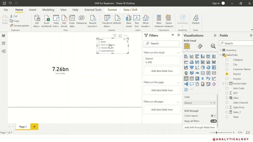This screenshot has width=253, height=142.
Task: Collapse the SalesOrder table
Action: point(221,55)
